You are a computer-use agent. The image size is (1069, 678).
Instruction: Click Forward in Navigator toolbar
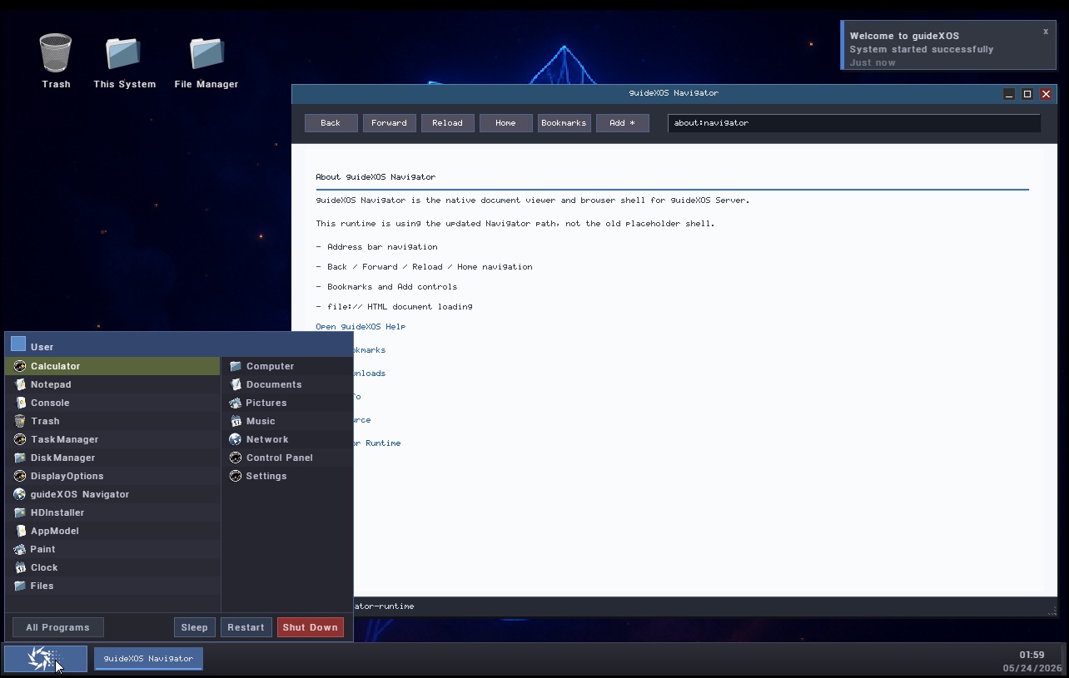pos(389,123)
